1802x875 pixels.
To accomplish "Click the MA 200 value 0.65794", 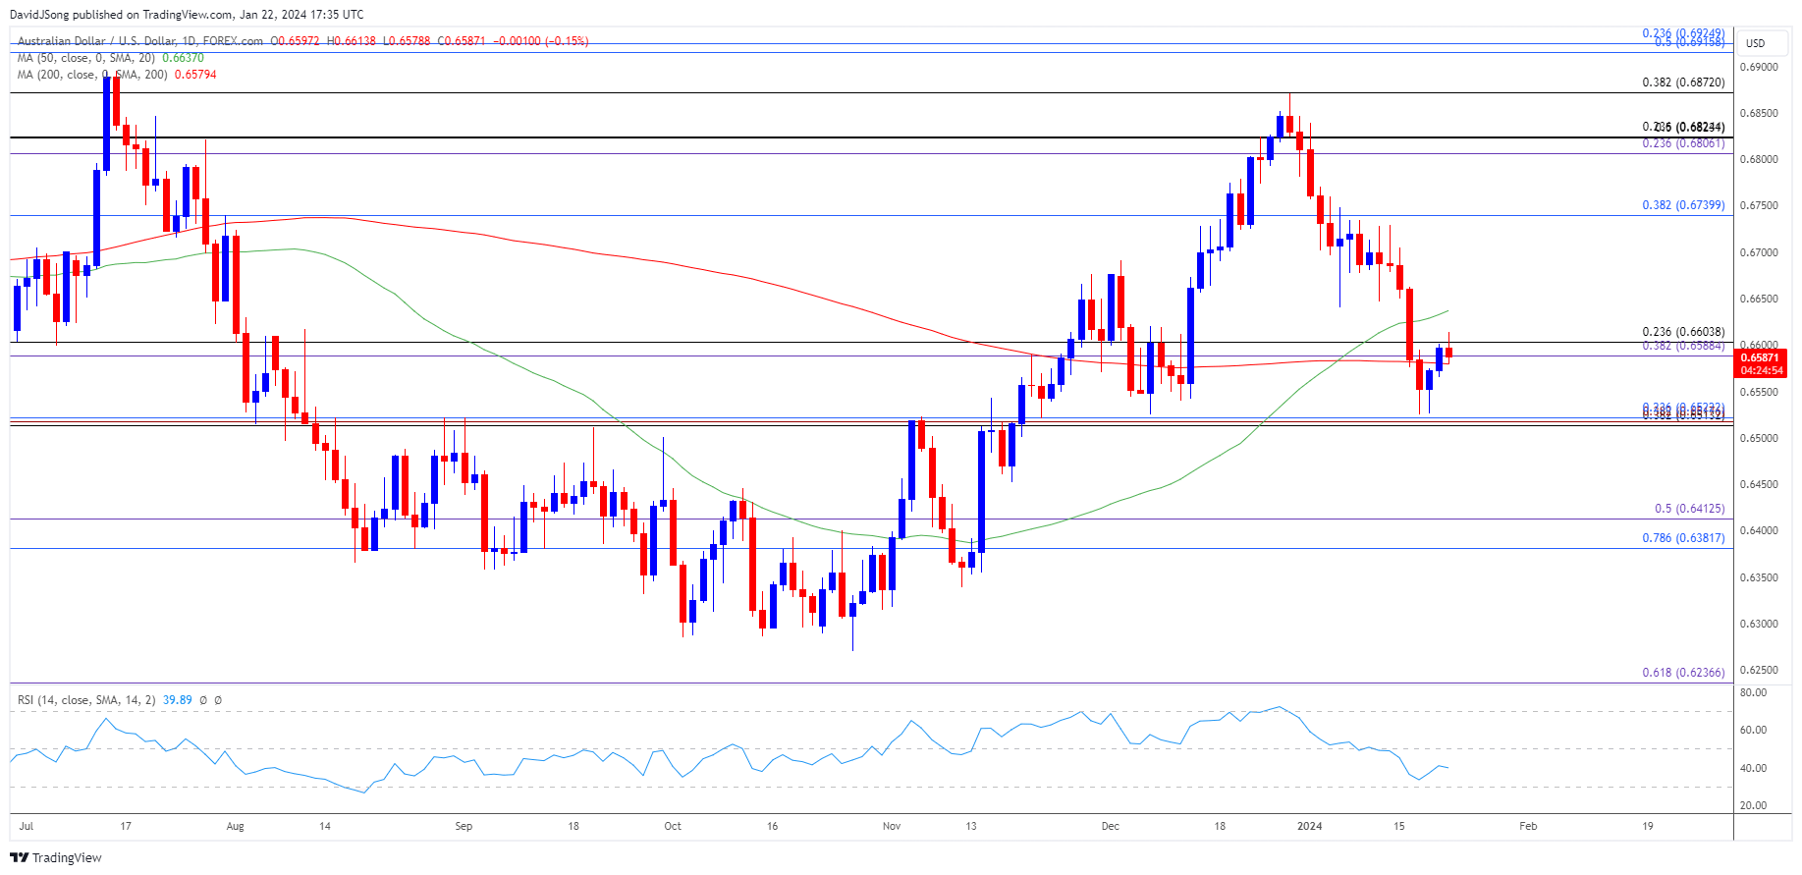I will tap(195, 75).
